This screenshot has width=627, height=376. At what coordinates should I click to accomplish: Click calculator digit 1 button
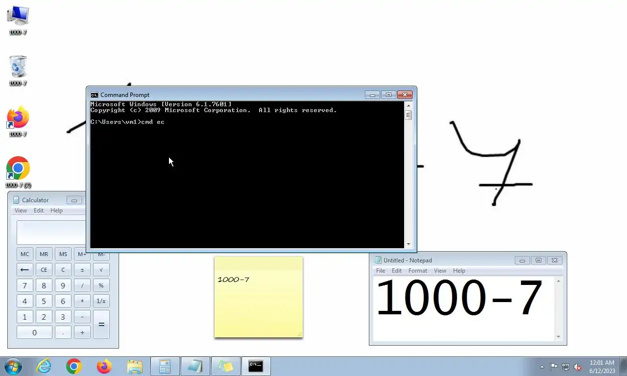(24, 317)
